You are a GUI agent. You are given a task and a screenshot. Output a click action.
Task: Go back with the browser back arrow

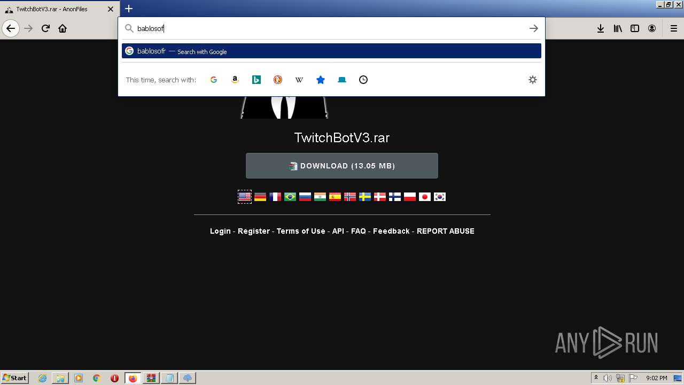(11, 28)
